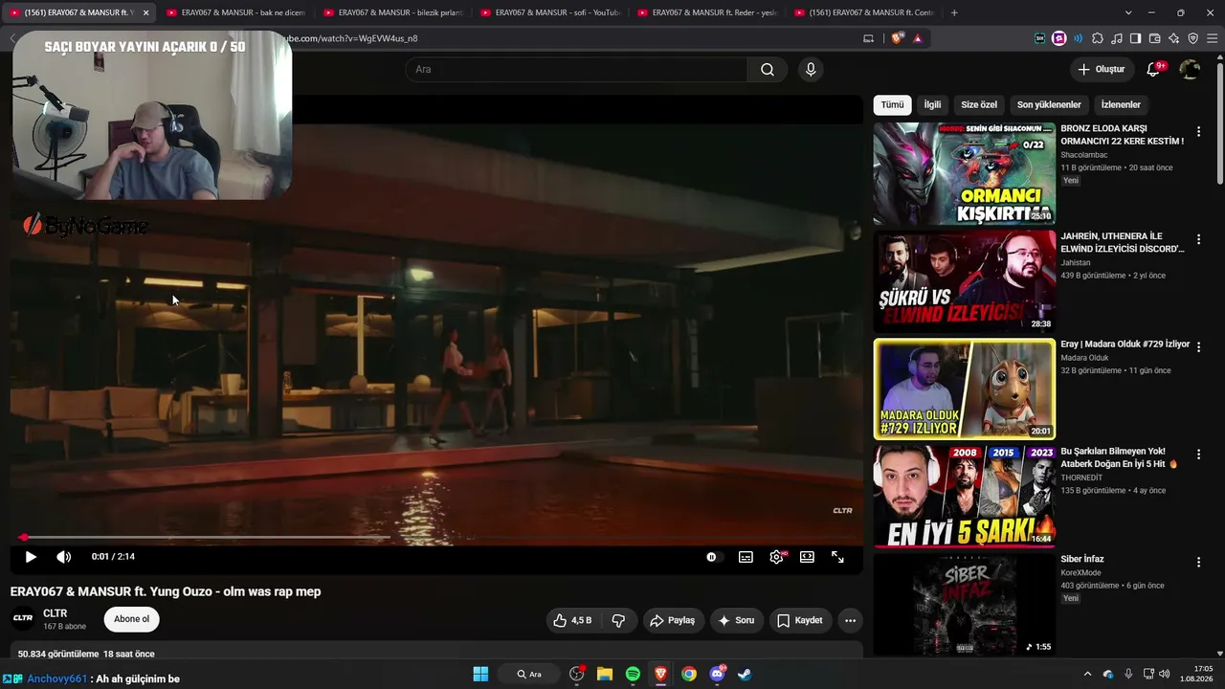Open the Paylaş share dialog

tap(674, 620)
